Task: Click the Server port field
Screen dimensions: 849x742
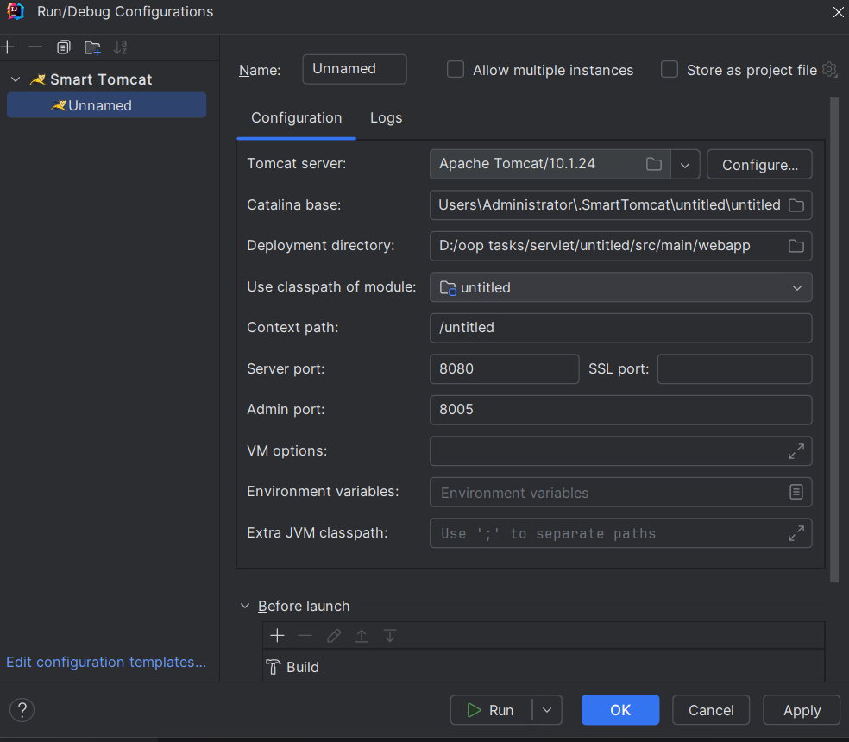Action: point(504,368)
